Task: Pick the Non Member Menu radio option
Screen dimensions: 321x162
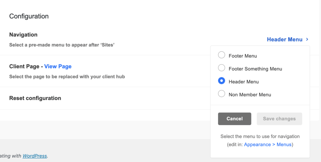Action: pyautogui.click(x=221, y=94)
